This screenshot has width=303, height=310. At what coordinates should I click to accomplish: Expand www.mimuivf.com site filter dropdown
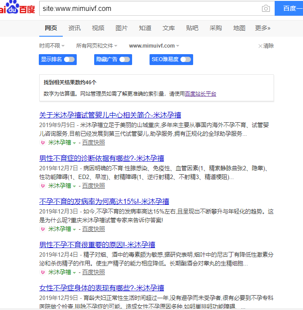coord(154,46)
